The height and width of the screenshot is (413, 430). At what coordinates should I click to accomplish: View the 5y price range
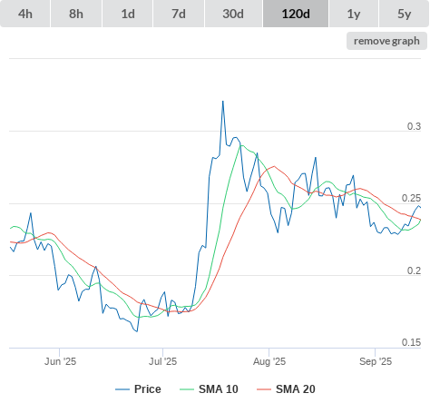(404, 14)
